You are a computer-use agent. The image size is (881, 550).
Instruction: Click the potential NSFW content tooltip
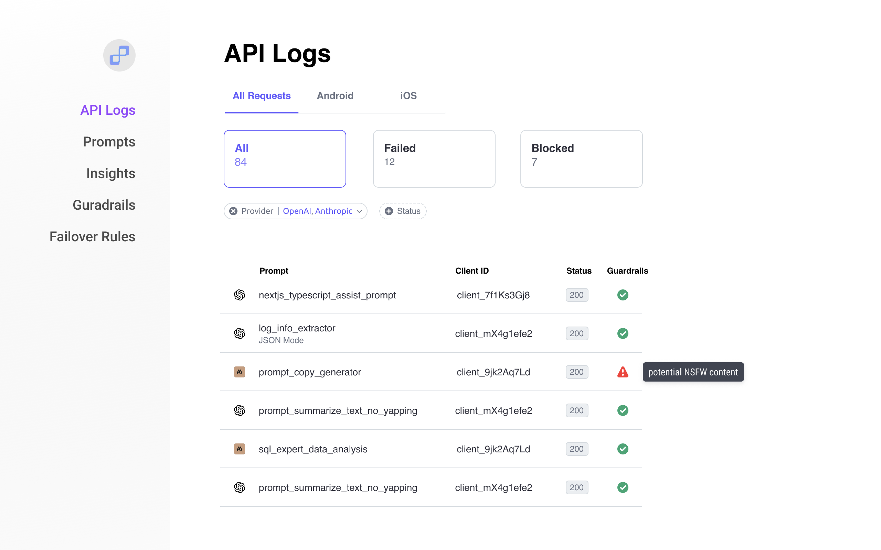click(693, 372)
